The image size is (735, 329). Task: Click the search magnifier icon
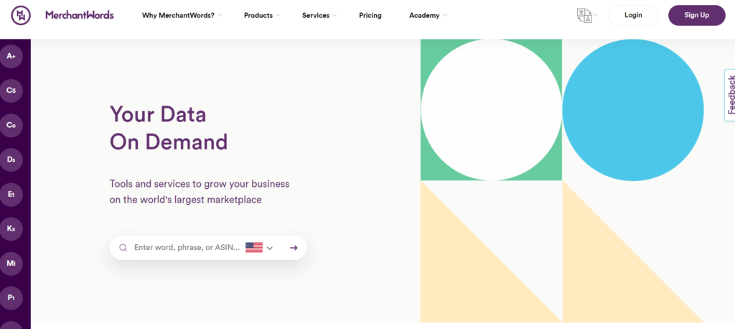(123, 248)
